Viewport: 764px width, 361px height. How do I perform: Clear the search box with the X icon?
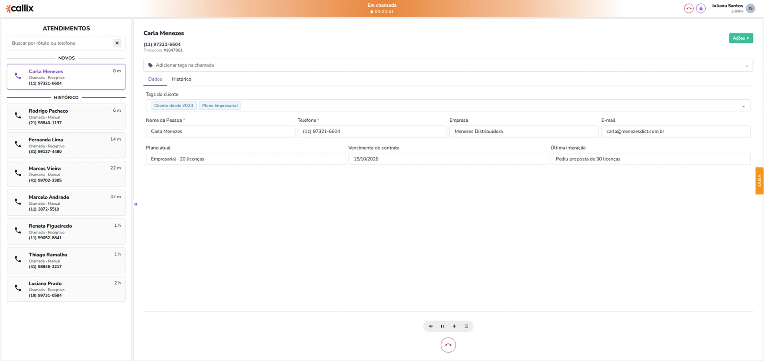pyautogui.click(x=117, y=43)
